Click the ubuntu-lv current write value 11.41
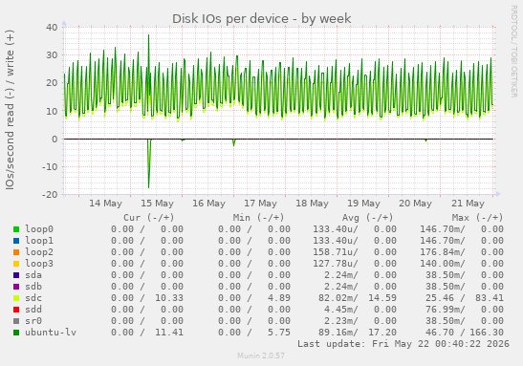Viewport: 523px width, 366px height. (169, 333)
